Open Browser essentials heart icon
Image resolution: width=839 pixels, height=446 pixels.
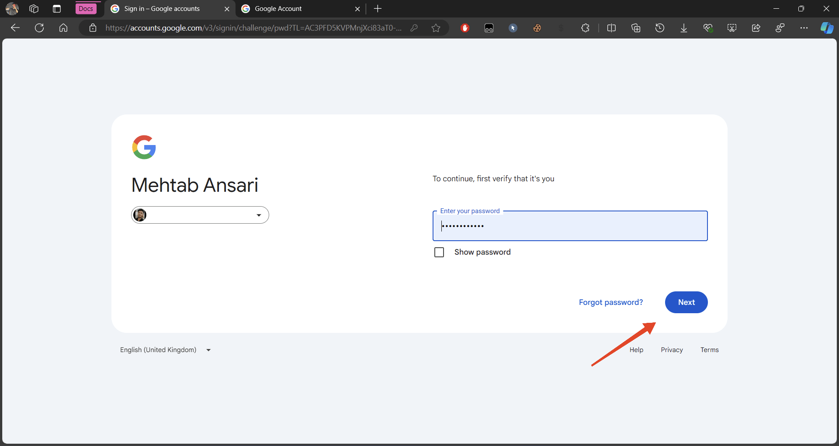coord(708,28)
